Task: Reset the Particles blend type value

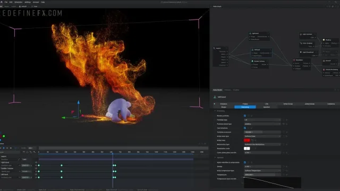Action: pyautogui.click(x=283, y=124)
